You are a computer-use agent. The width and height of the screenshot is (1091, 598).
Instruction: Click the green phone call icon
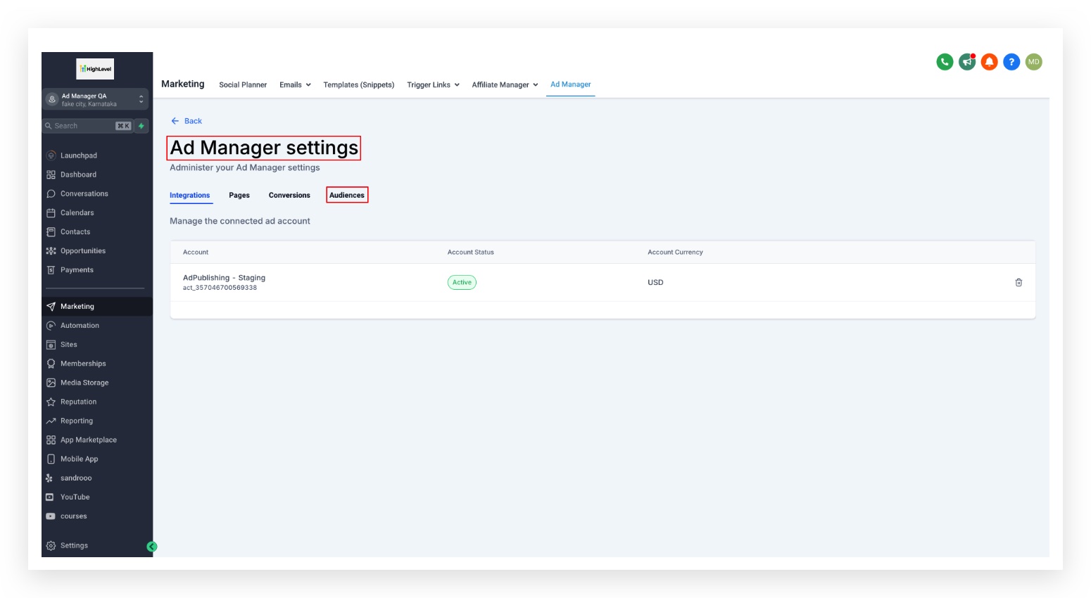click(x=945, y=62)
